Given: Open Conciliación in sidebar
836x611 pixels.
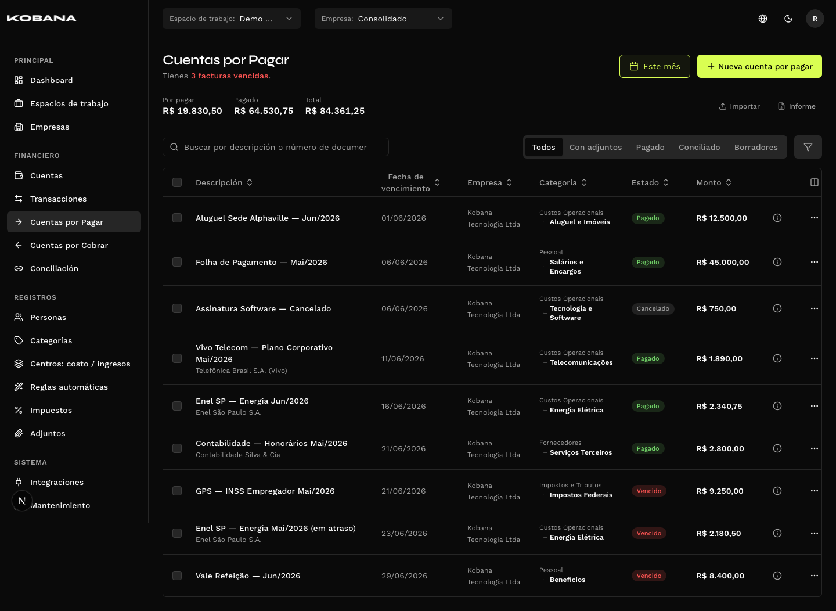Looking at the screenshot, I should [74, 268].
